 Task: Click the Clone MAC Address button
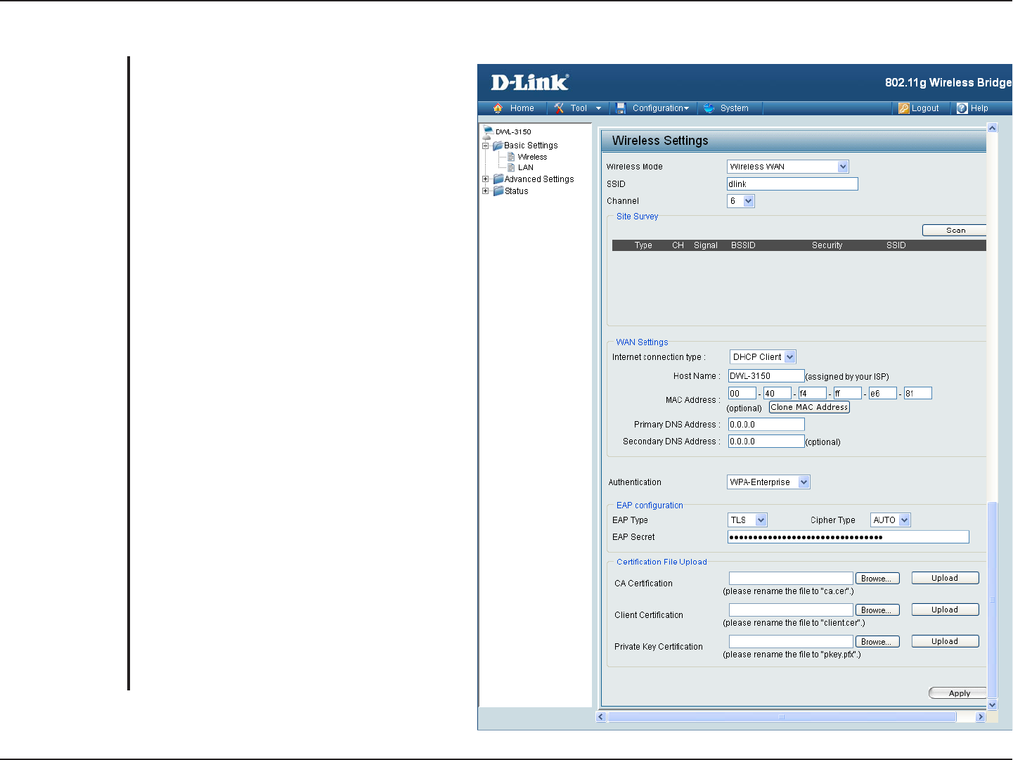coord(809,407)
